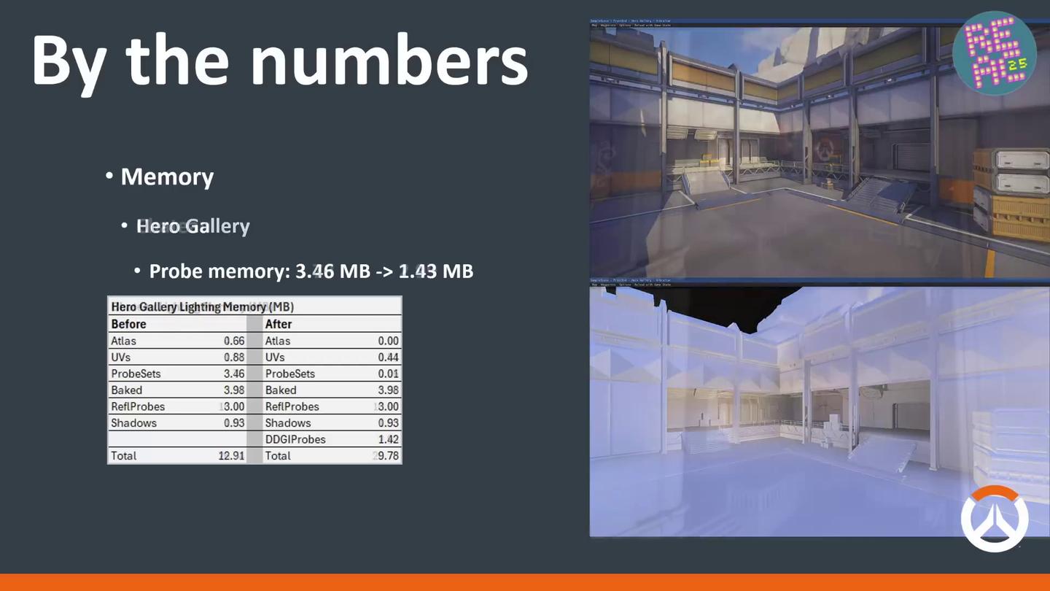Click lower viewport window title bar

click(820, 279)
